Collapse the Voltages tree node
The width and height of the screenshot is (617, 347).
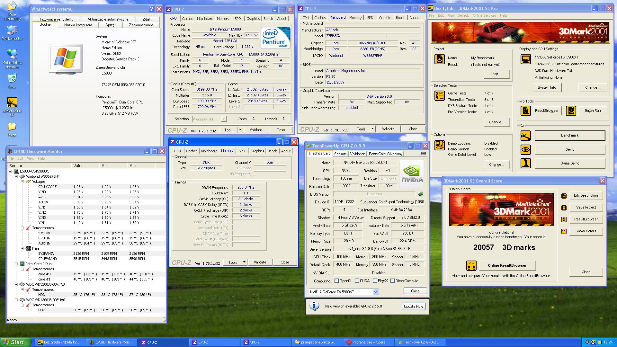pos(22,182)
